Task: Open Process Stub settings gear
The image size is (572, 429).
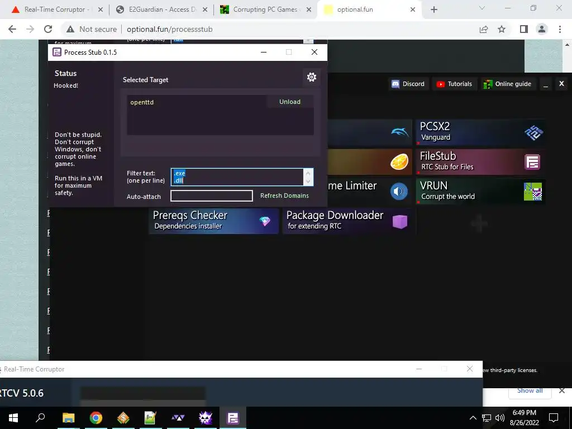Action: tap(312, 77)
